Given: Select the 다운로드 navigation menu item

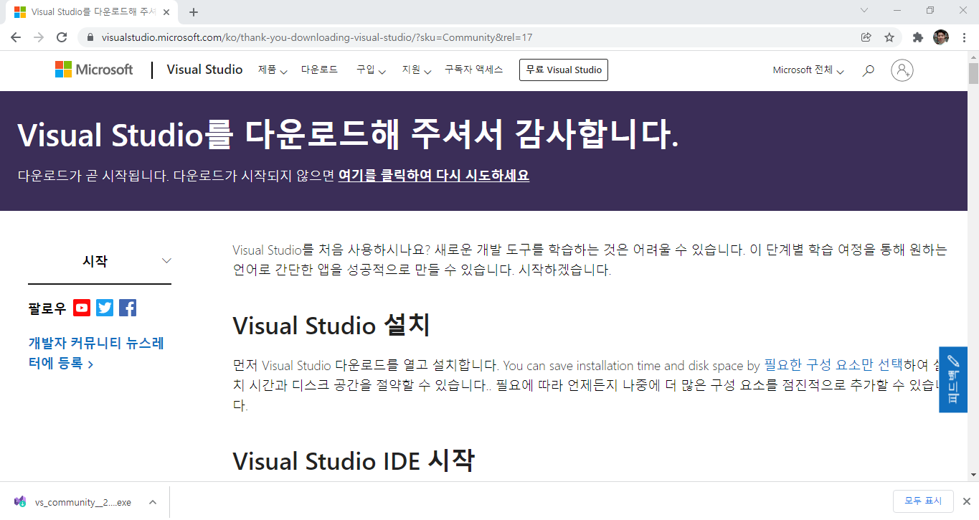Looking at the screenshot, I should point(320,70).
